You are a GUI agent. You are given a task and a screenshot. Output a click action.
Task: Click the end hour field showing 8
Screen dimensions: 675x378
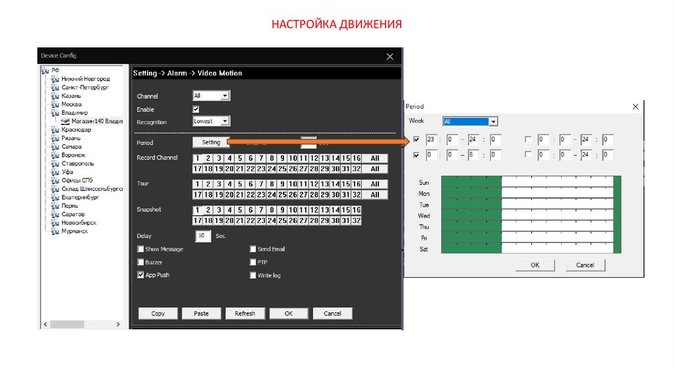pyautogui.click(x=473, y=155)
